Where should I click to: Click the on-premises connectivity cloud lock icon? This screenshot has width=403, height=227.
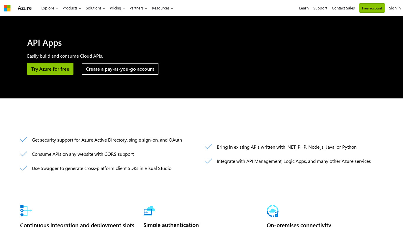[273, 211]
